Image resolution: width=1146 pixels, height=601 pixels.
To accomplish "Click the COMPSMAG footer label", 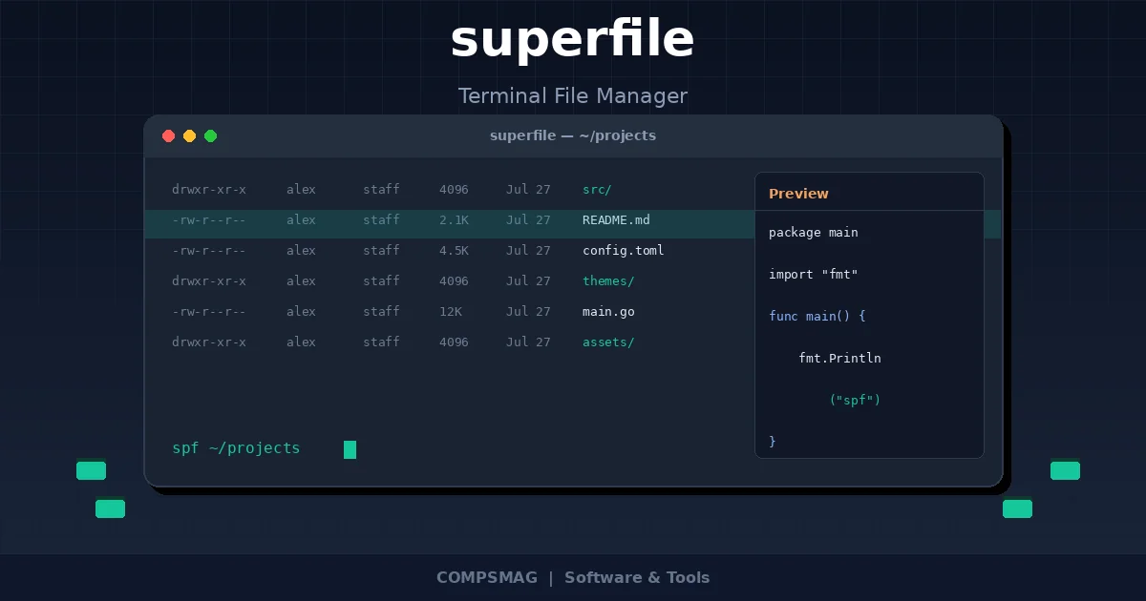I will 487,578.
